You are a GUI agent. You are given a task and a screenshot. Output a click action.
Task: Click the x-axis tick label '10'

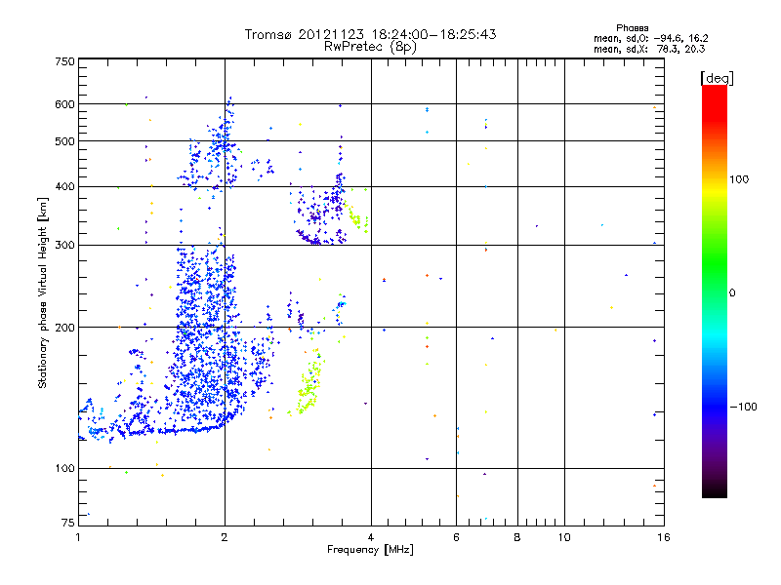click(564, 537)
